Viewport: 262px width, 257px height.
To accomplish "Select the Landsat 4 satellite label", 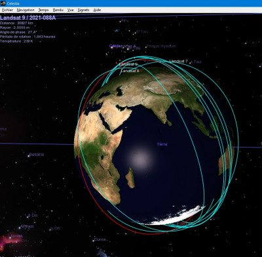I will 130,71.
